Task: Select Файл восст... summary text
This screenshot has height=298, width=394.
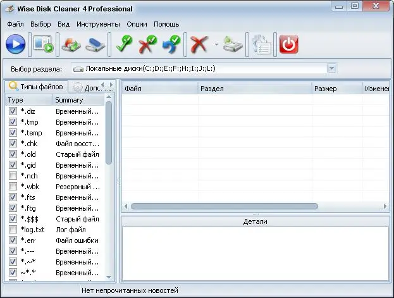Action: [77, 144]
